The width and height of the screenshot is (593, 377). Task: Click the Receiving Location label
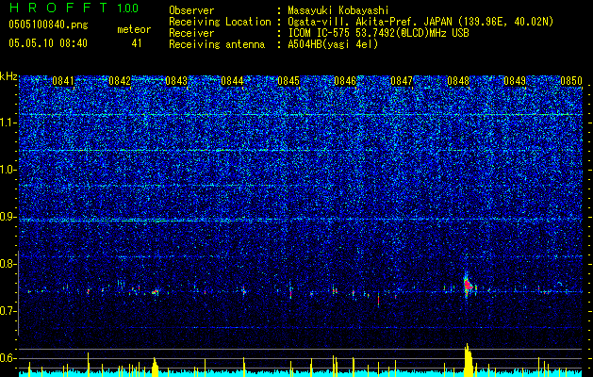220,22
